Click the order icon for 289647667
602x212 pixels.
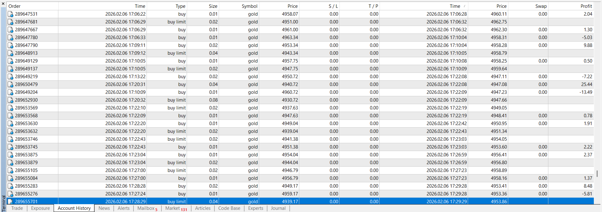[10, 30]
